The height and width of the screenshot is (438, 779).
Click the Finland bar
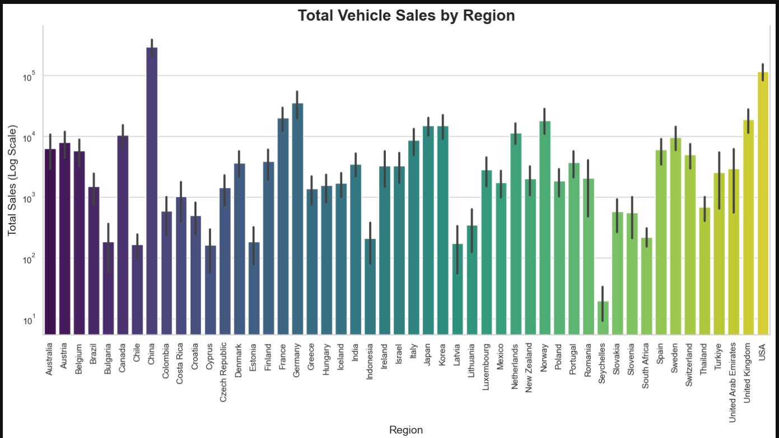(x=268, y=248)
